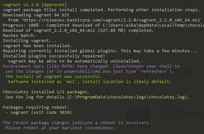Click the 'Chocolatey installed 1/1 packages.' line
The height and width of the screenshot is (134, 204).
point(46,92)
